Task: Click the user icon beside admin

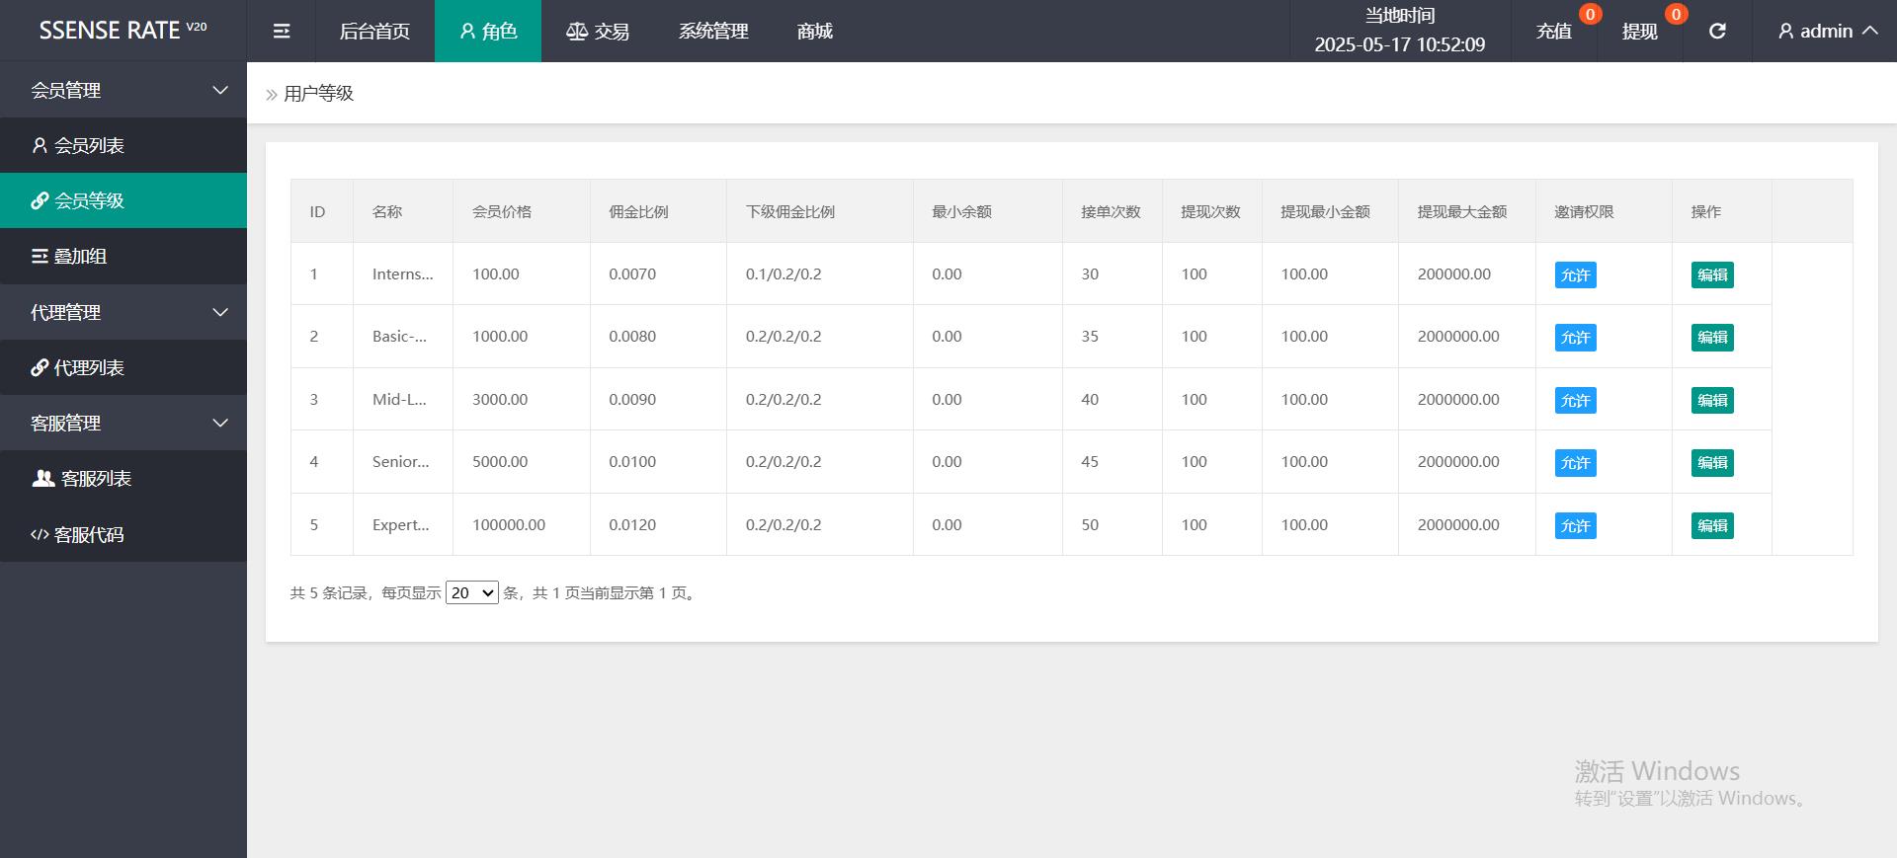Action: pyautogui.click(x=1785, y=32)
